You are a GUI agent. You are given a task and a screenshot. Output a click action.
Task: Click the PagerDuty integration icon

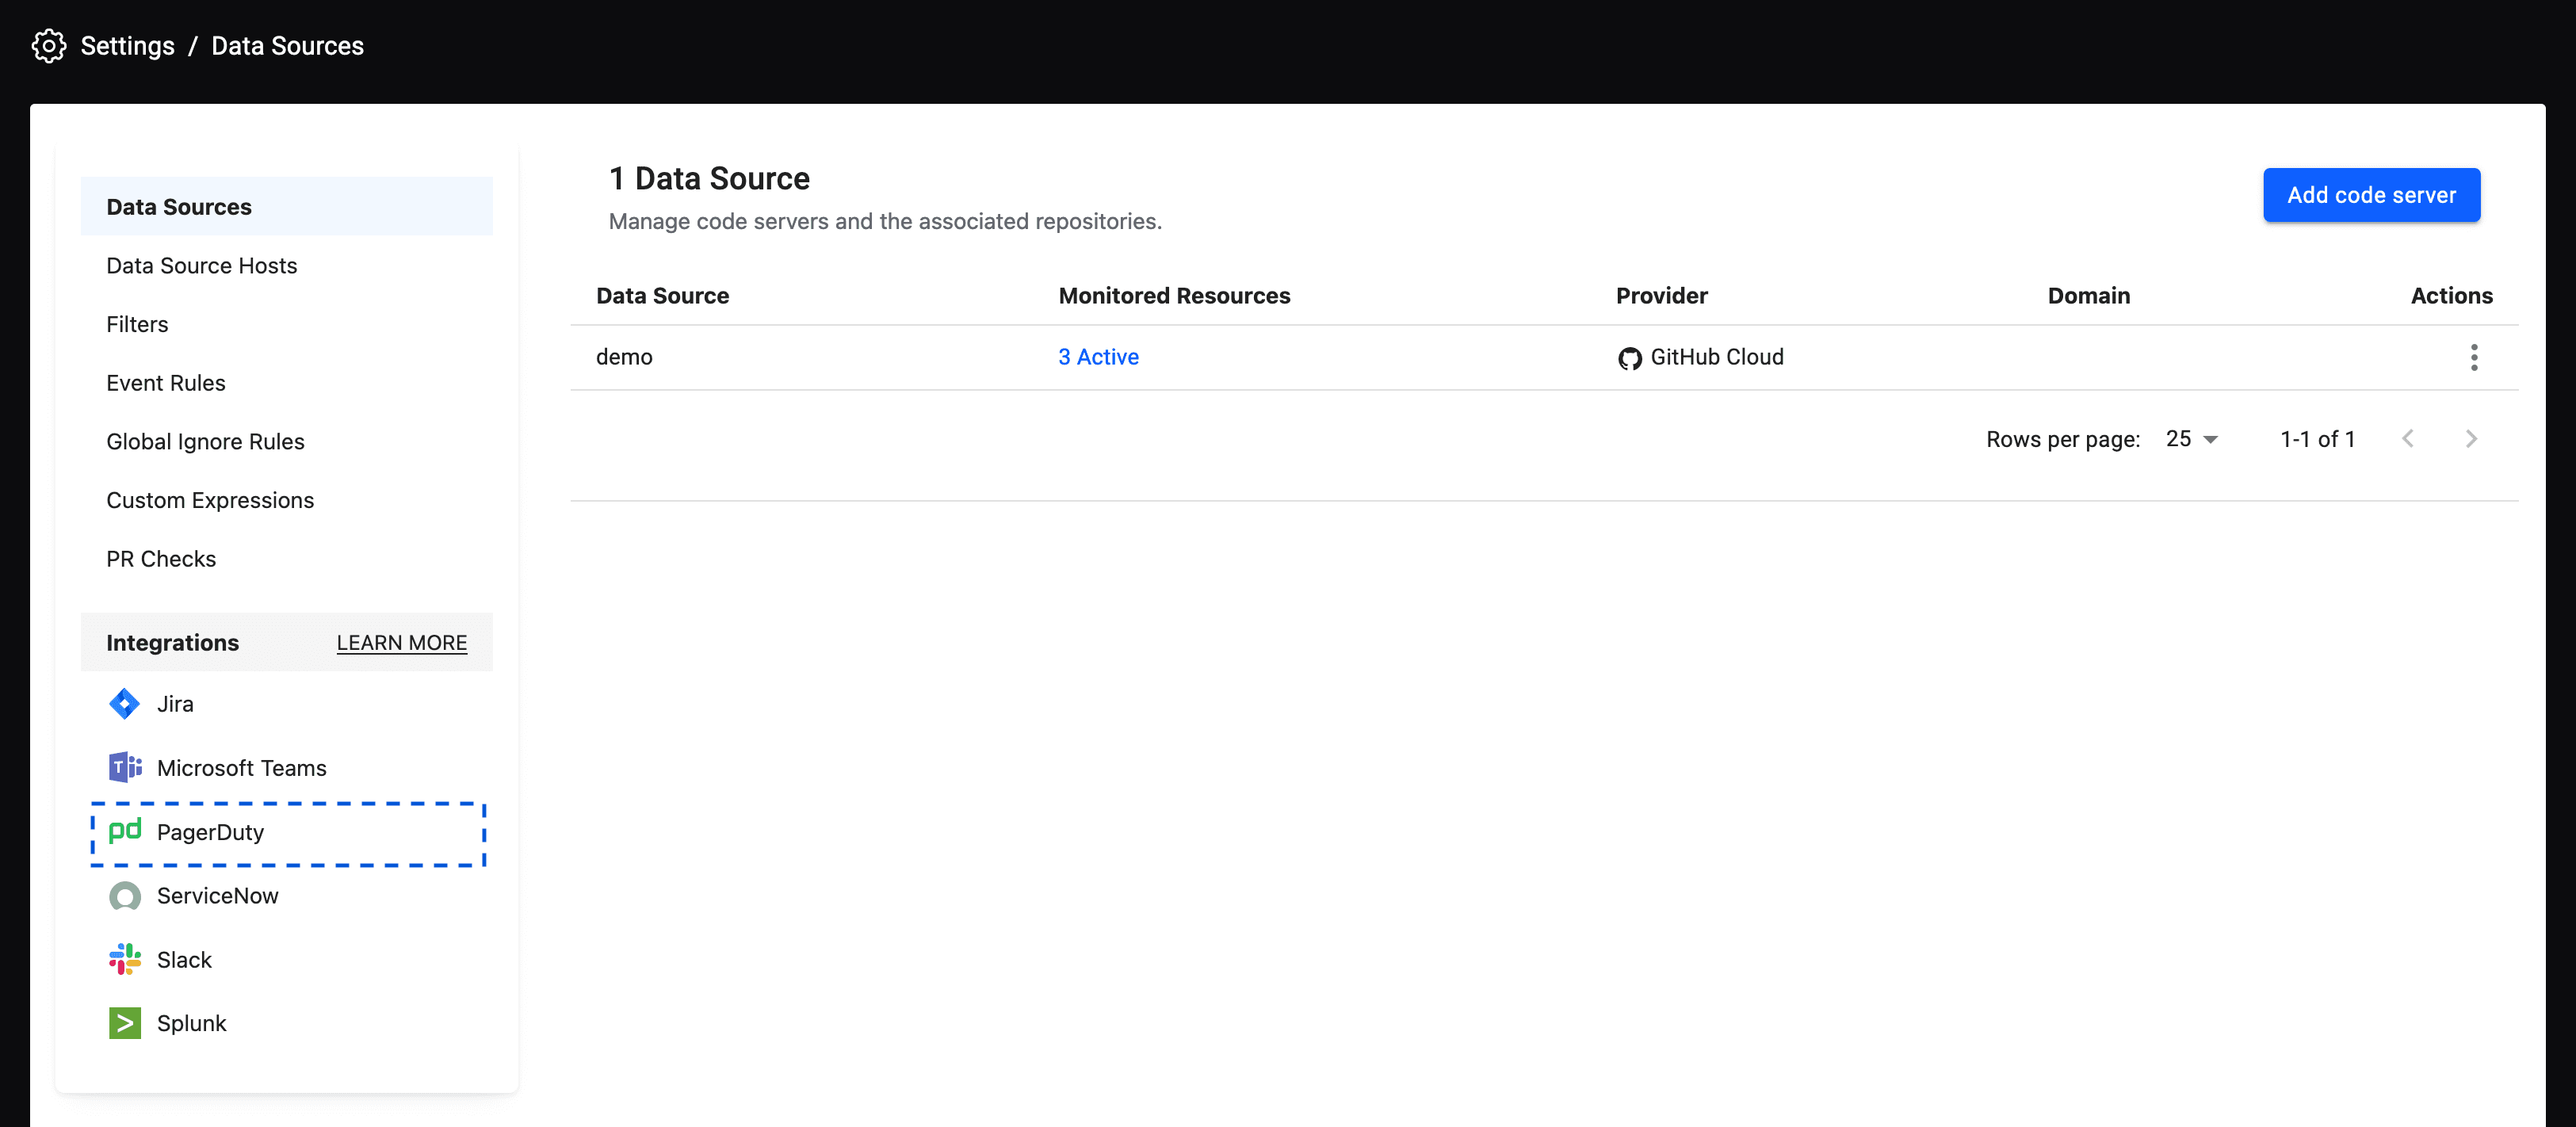[123, 830]
